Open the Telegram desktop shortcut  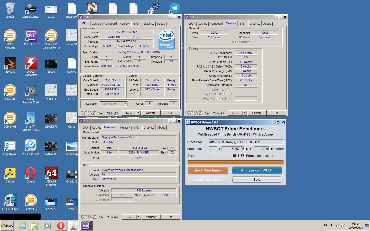pyautogui.click(x=174, y=8)
